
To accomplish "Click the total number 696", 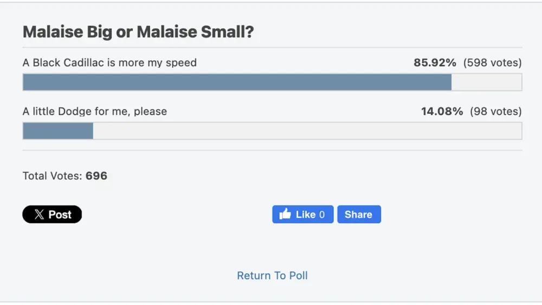I will (x=96, y=176).
